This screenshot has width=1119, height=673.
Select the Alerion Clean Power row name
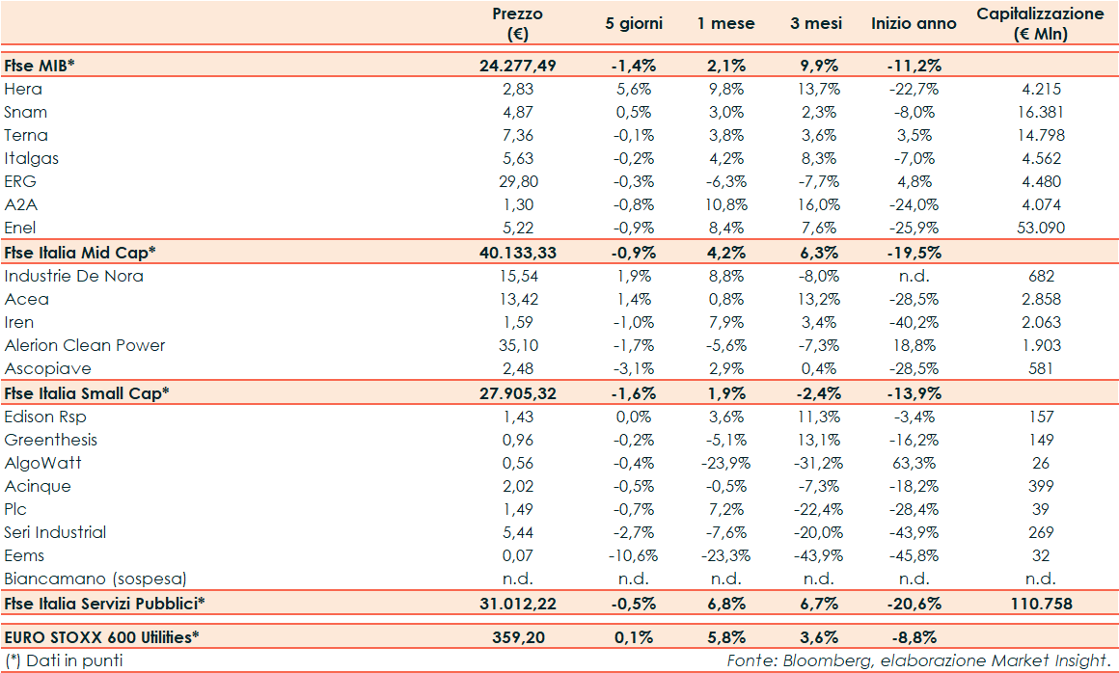(x=85, y=345)
